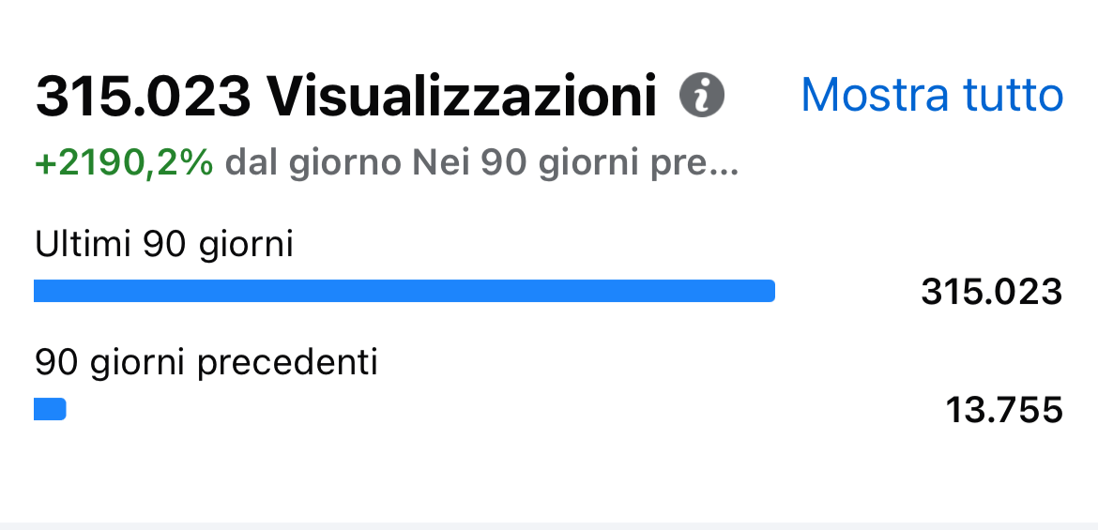Tap the bold 315.023 number in the heading
1098x530 pixels.
pos(143,96)
